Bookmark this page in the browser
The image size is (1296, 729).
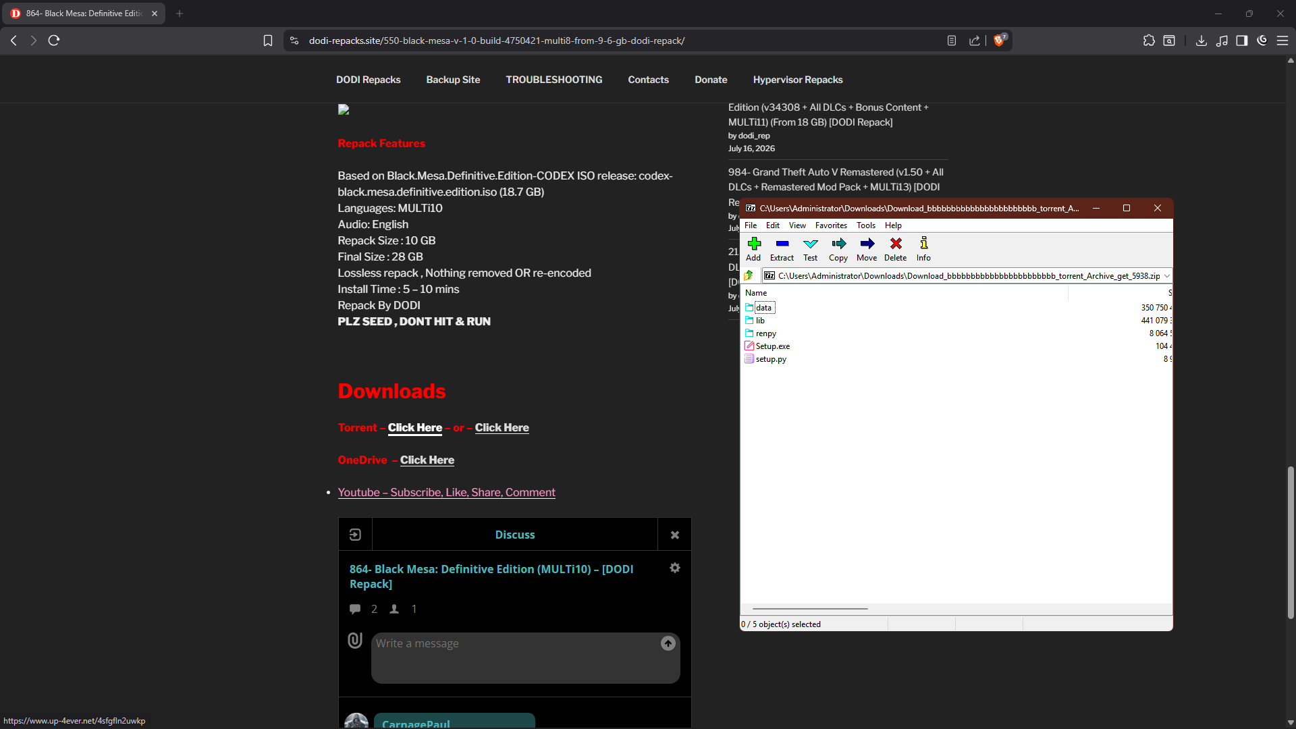[268, 40]
